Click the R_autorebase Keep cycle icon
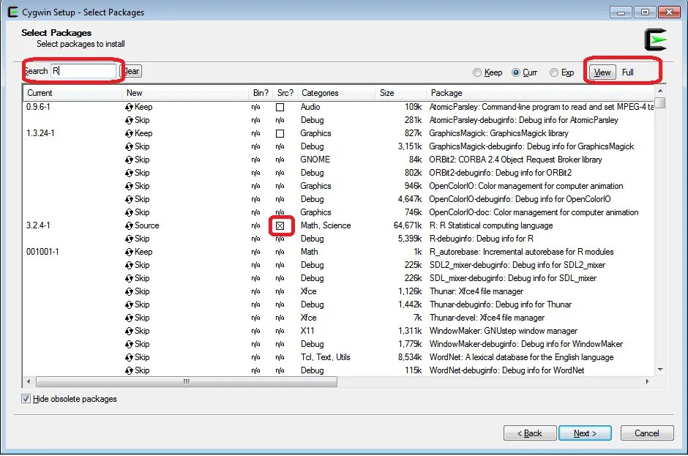 129,252
